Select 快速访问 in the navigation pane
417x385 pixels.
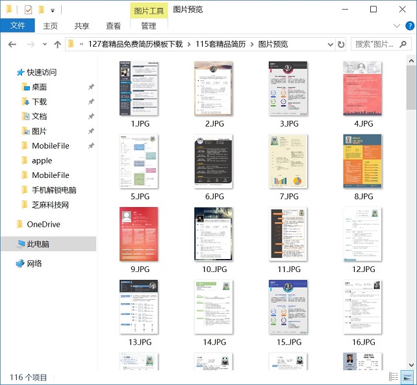[x=42, y=72]
